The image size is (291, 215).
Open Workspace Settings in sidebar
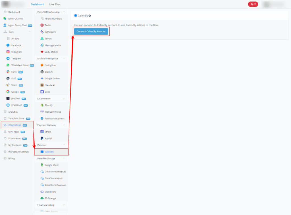[x=18, y=152]
